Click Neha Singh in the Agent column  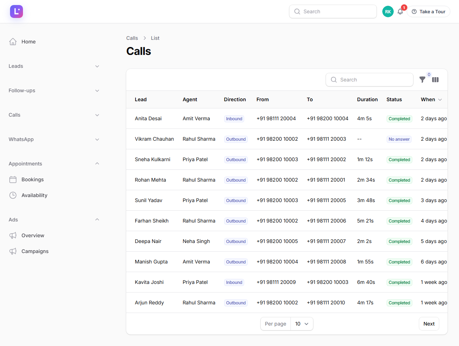pyautogui.click(x=196, y=241)
